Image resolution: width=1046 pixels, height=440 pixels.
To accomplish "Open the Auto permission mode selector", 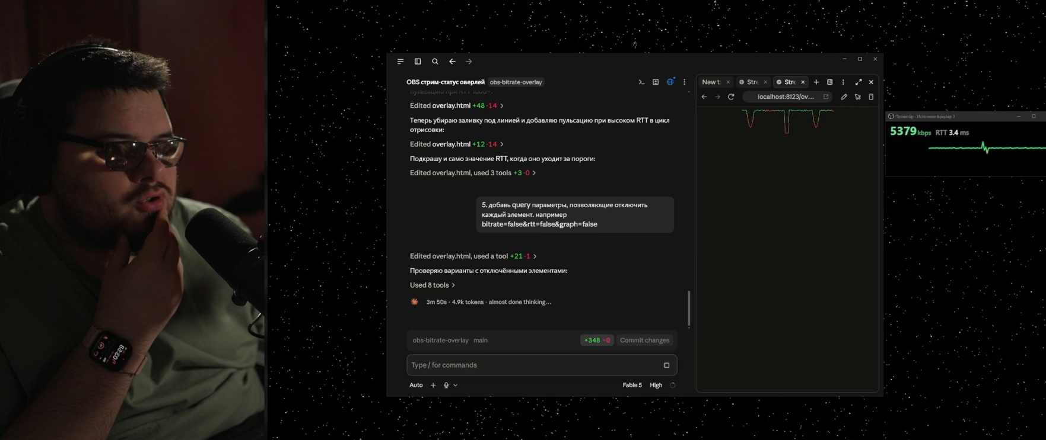I will pyautogui.click(x=416, y=386).
